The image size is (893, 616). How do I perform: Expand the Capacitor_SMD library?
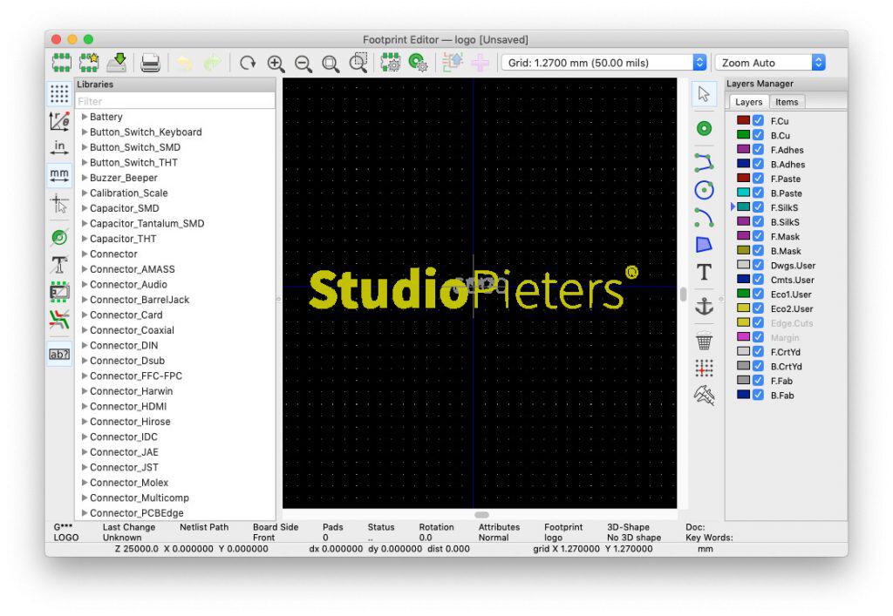tap(85, 208)
